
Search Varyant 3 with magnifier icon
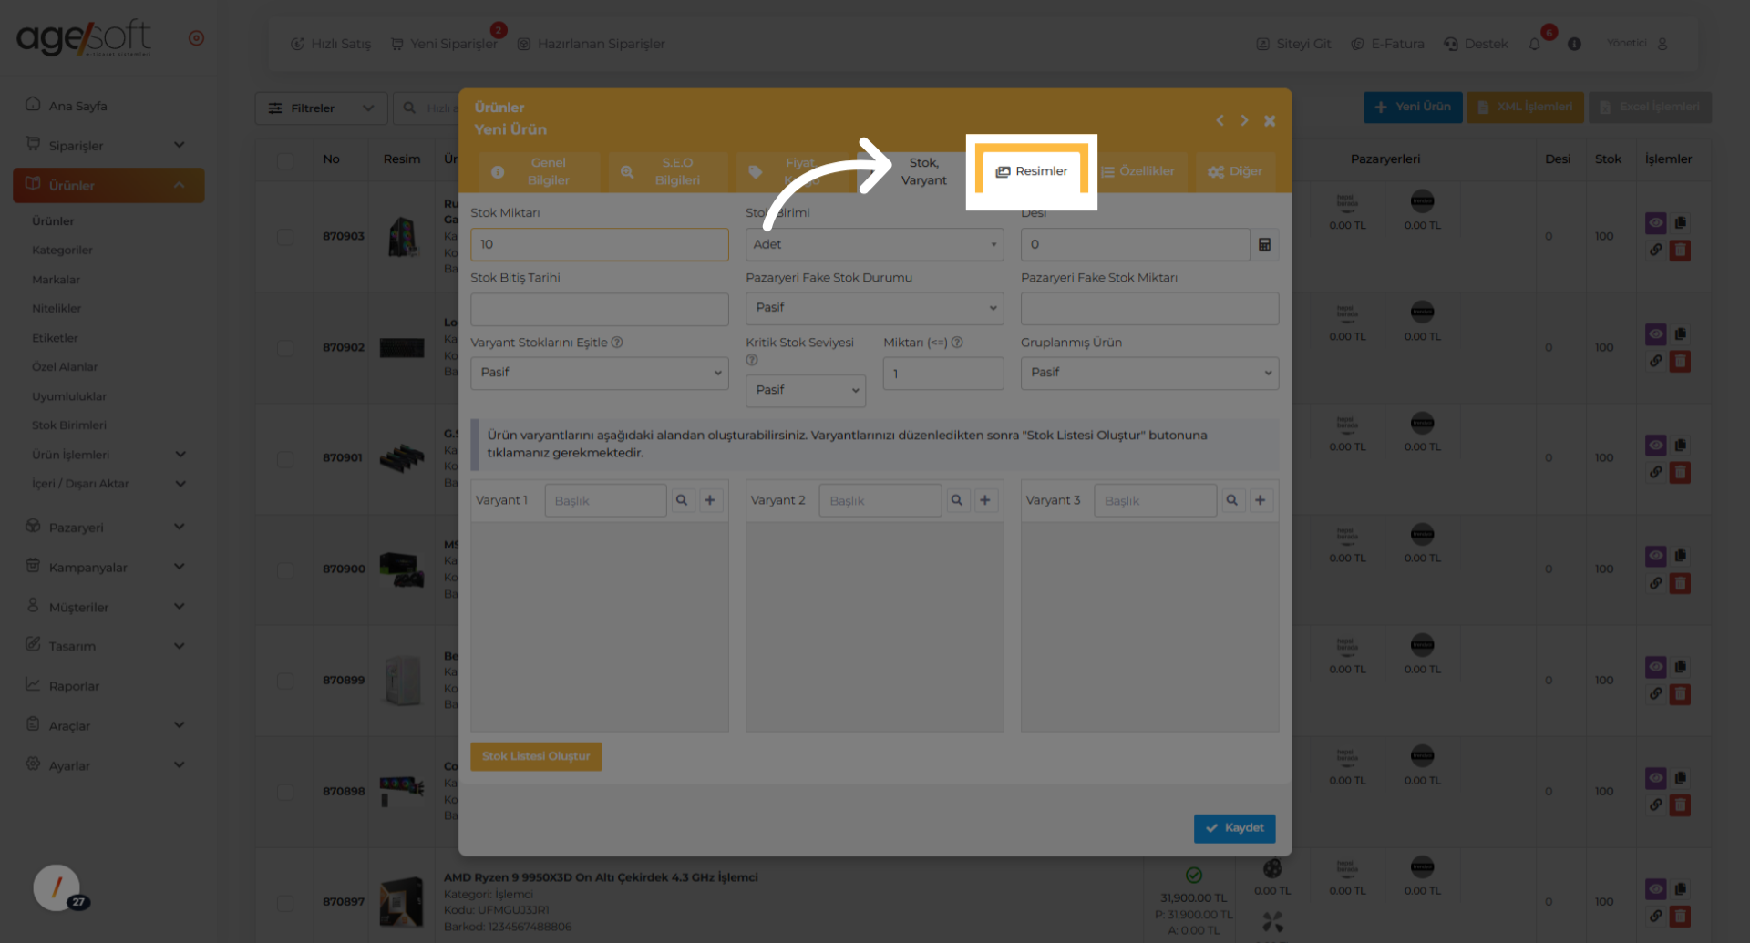pos(1232,500)
